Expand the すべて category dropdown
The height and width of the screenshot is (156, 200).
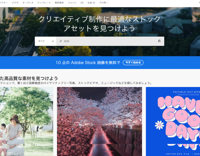point(46,41)
